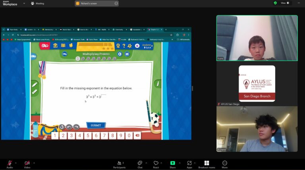This screenshot has height=170, width=305.
Task: Click the undo arrow button
Action: (x=69, y=127)
